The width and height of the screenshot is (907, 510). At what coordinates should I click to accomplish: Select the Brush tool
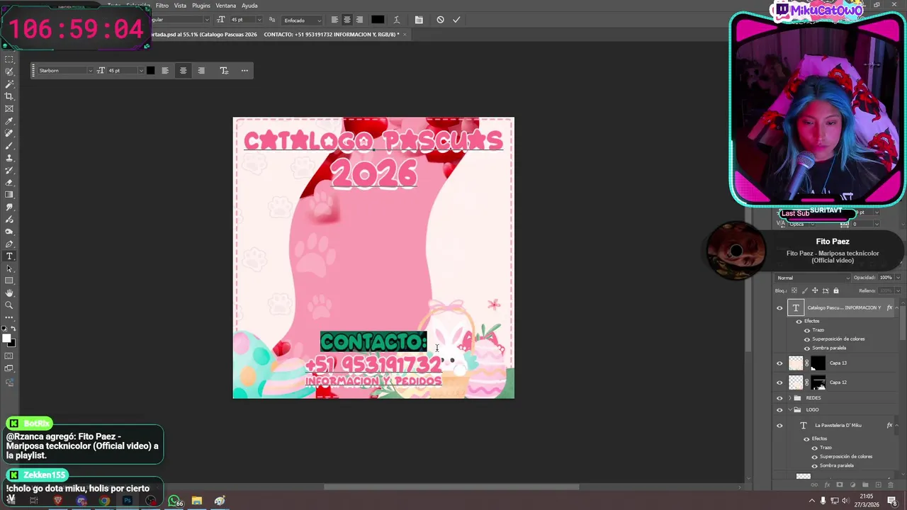pos(9,146)
